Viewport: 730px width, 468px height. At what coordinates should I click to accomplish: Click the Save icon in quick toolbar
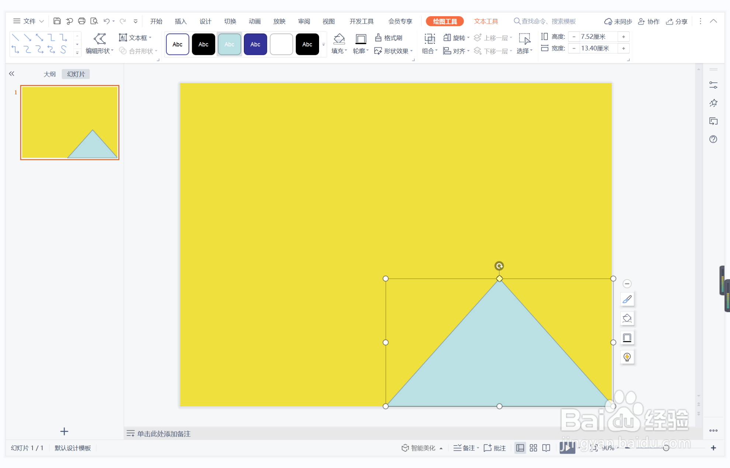point(57,21)
